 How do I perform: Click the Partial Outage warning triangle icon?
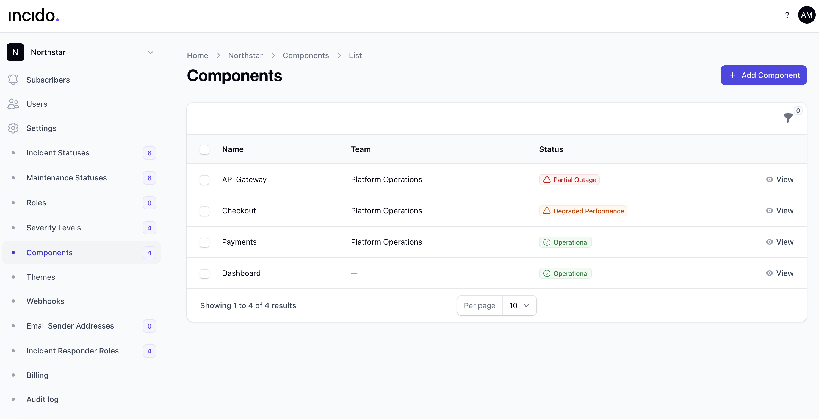pyautogui.click(x=547, y=180)
